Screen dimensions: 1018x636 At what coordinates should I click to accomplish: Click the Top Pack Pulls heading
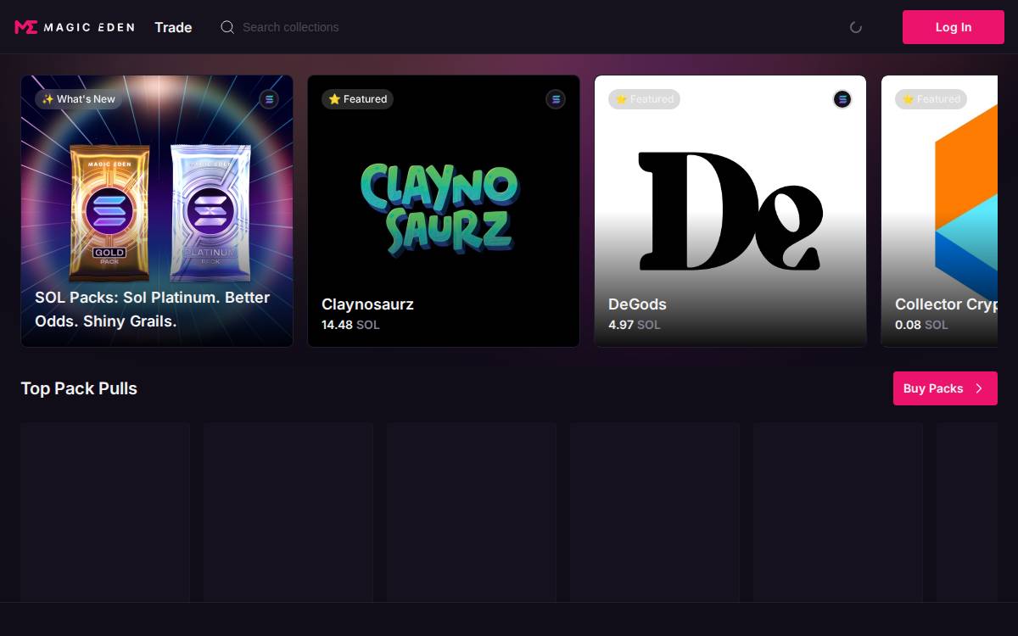[x=79, y=388]
